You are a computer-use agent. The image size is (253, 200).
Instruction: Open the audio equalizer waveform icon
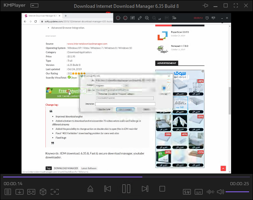[210, 192]
